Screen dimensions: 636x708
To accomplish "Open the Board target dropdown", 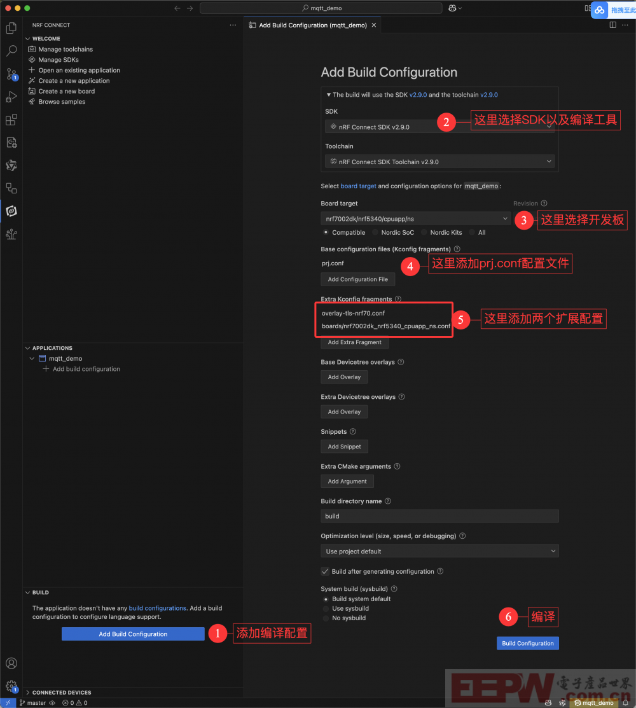I will (x=416, y=219).
